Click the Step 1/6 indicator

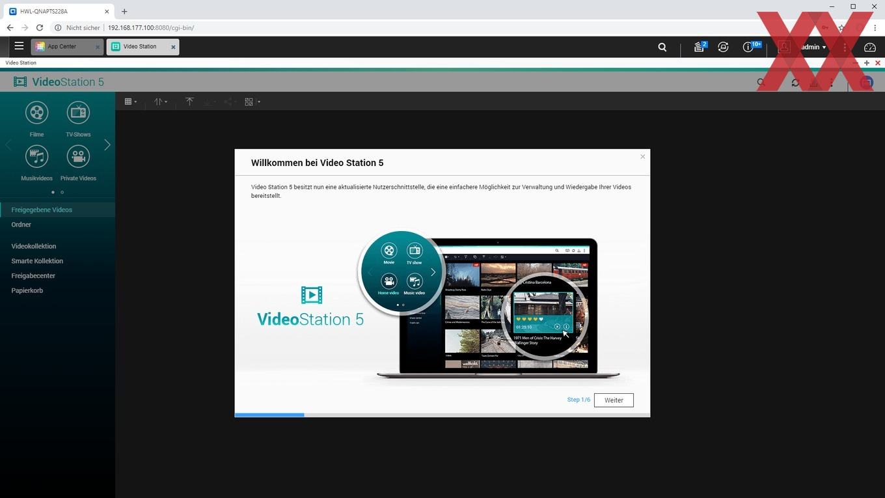(x=579, y=400)
